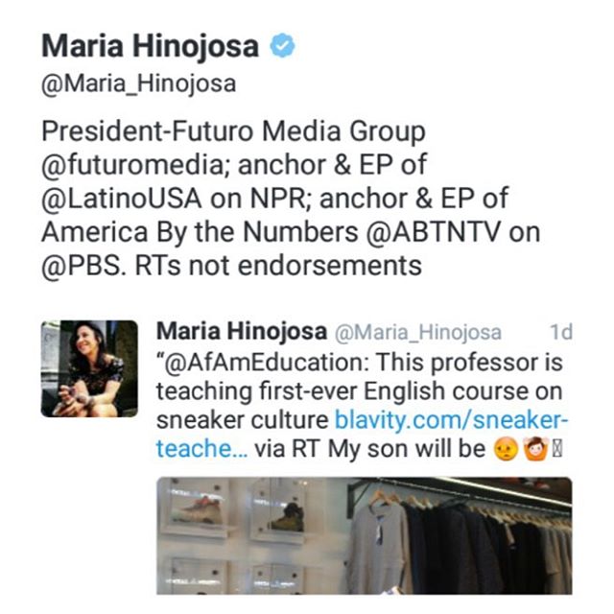Click the unrendered emoji box at tweet end
This screenshot has width=614, height=614.
[556, 449]
